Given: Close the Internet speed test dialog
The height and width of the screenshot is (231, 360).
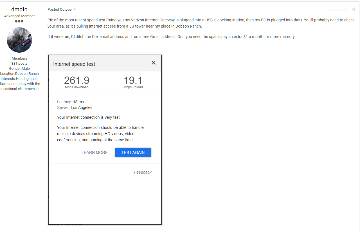Looking at the screenshot, I should (x=153, y=63).
